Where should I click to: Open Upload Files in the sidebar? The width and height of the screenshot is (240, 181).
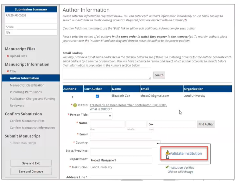point(18,56)
